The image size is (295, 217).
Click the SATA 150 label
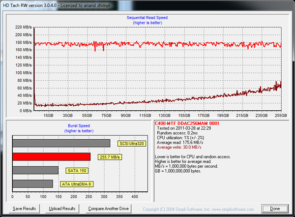pos(77,171)
